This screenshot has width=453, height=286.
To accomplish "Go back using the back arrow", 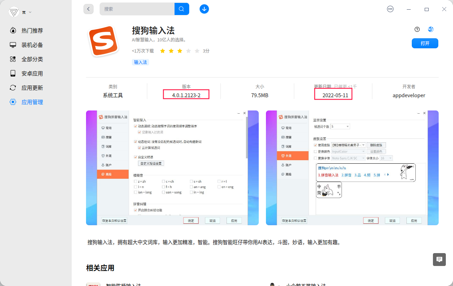I will [x=89, y=9].
